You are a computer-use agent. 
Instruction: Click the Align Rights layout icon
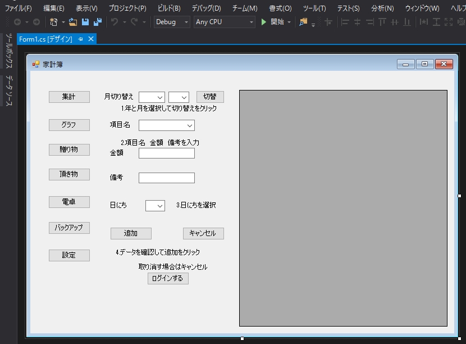click(370, 22)
